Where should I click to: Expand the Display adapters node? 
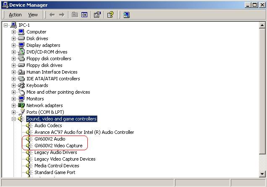[x=13, y=45]
